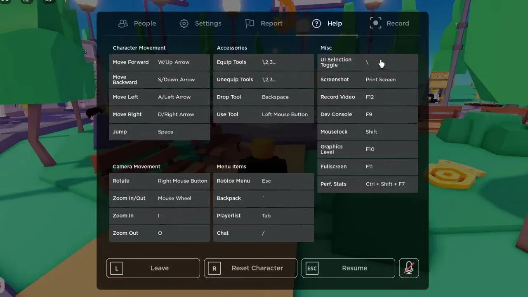Screen dimensions: 528x297
Task: Click the ESC key icon beside Resume
Action: (312, 268)
